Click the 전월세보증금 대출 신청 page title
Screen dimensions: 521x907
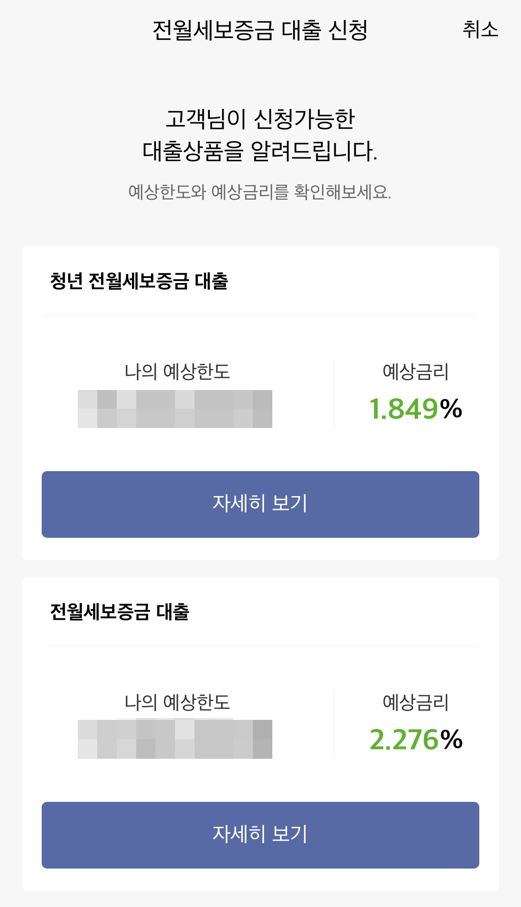tap(260, 31)
